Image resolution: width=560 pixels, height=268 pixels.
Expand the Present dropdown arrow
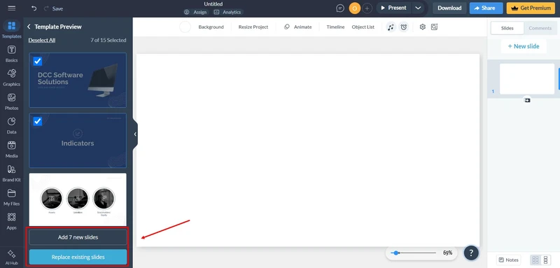(x=418, y=8)
